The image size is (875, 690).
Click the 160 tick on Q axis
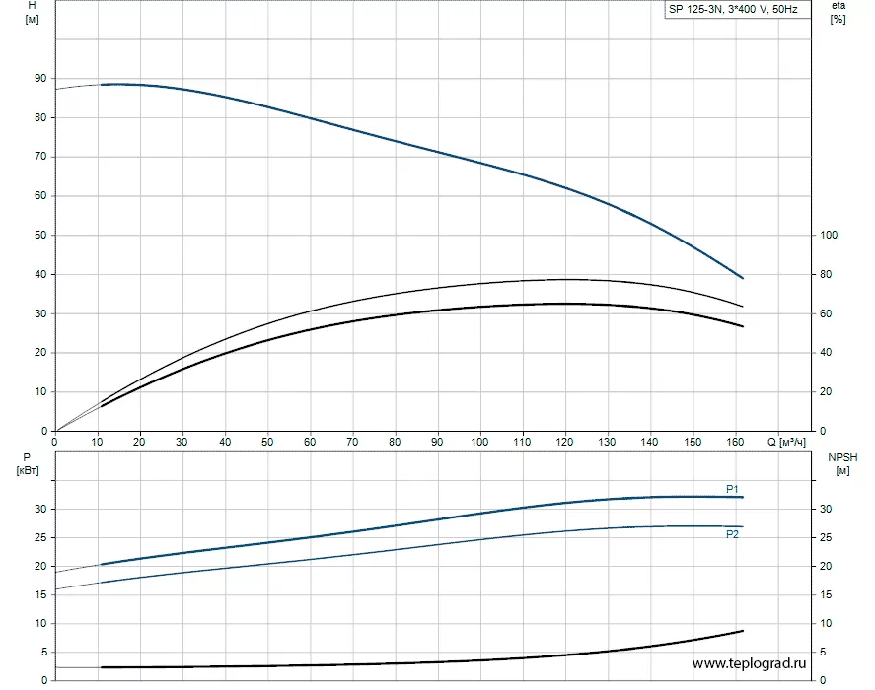[735, 442]
